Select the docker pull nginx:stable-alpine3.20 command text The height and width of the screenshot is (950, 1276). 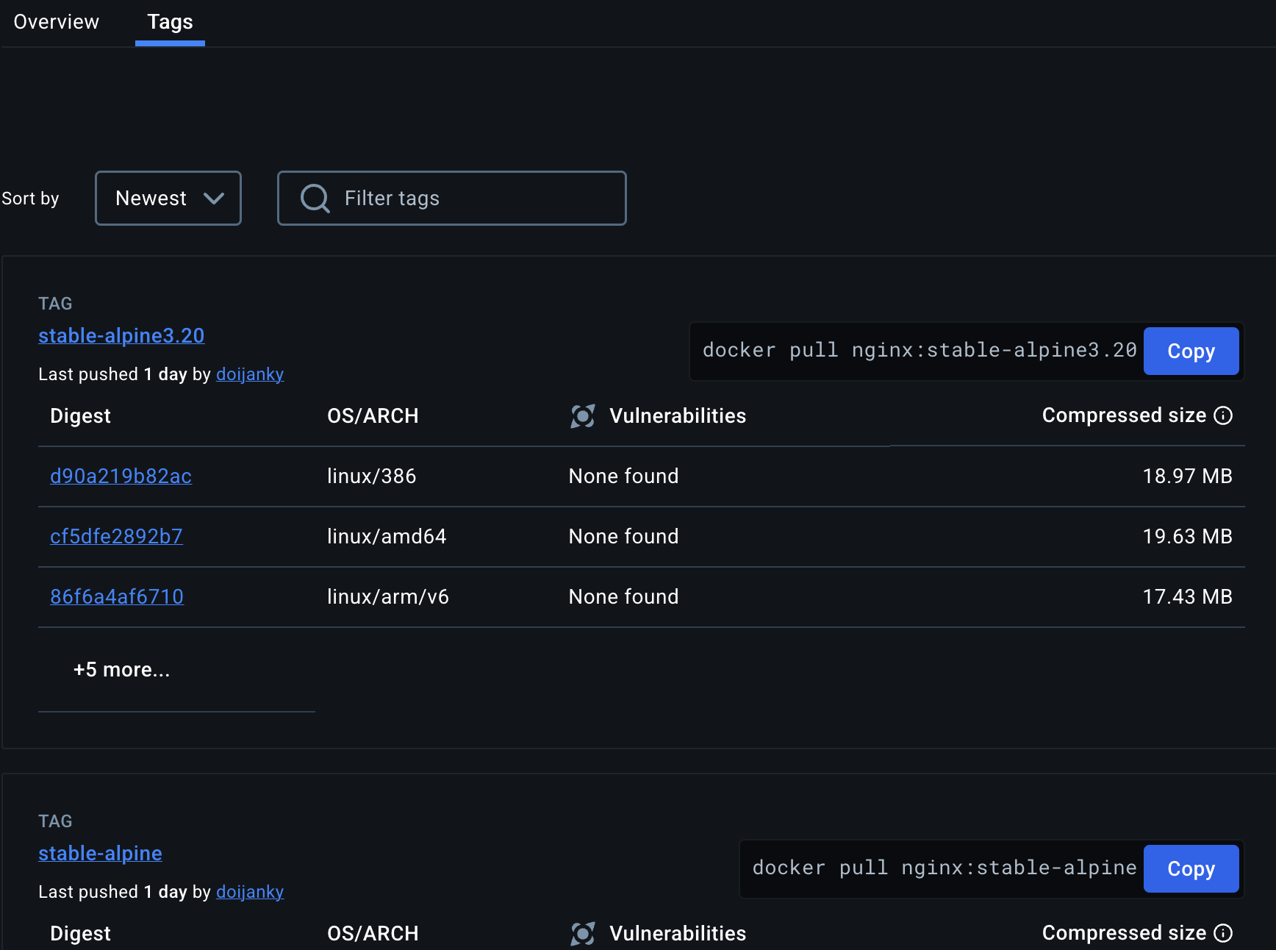920,350
